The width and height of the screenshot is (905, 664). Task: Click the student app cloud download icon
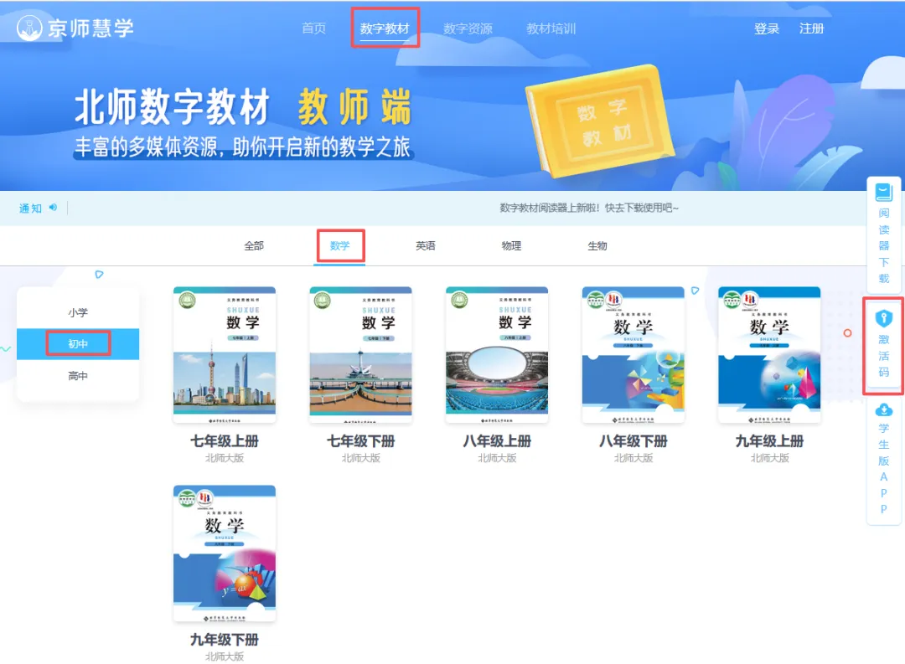(884, 410)
